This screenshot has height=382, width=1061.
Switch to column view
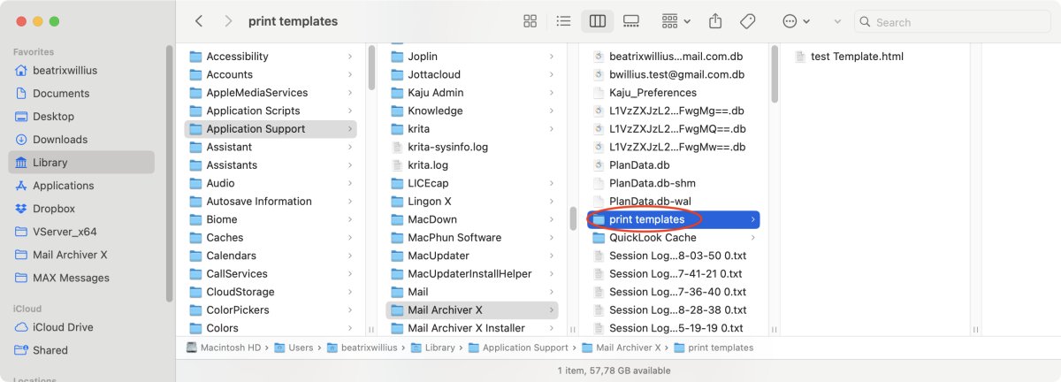[x=597, y=21]
